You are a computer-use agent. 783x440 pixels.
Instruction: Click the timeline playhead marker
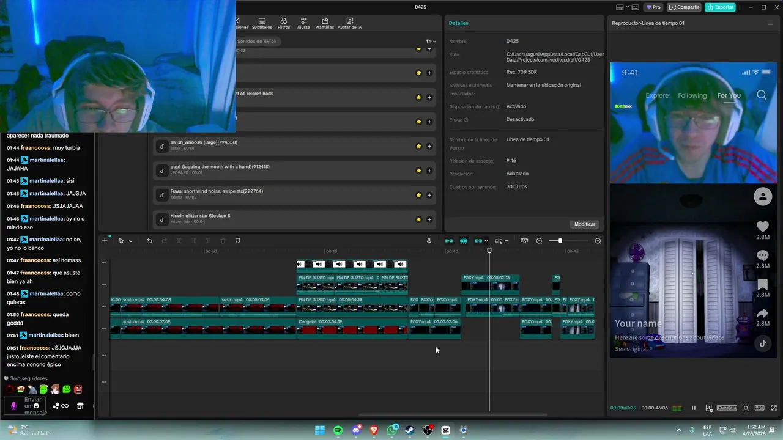click(x=489, y=251)
